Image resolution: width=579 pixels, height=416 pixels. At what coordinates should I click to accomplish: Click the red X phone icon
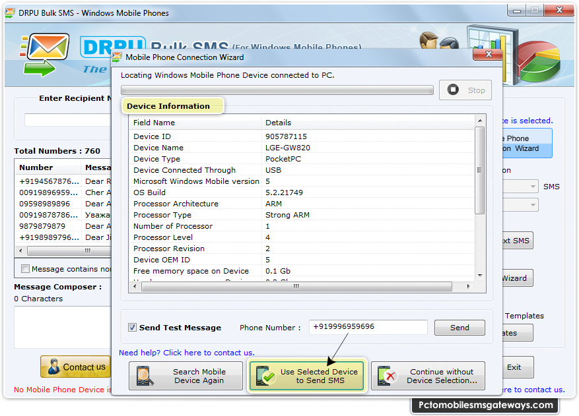pos(386,376)
